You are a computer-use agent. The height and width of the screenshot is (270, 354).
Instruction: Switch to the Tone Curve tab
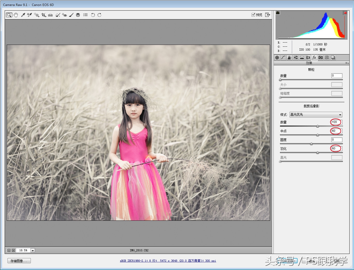point(283,58)
